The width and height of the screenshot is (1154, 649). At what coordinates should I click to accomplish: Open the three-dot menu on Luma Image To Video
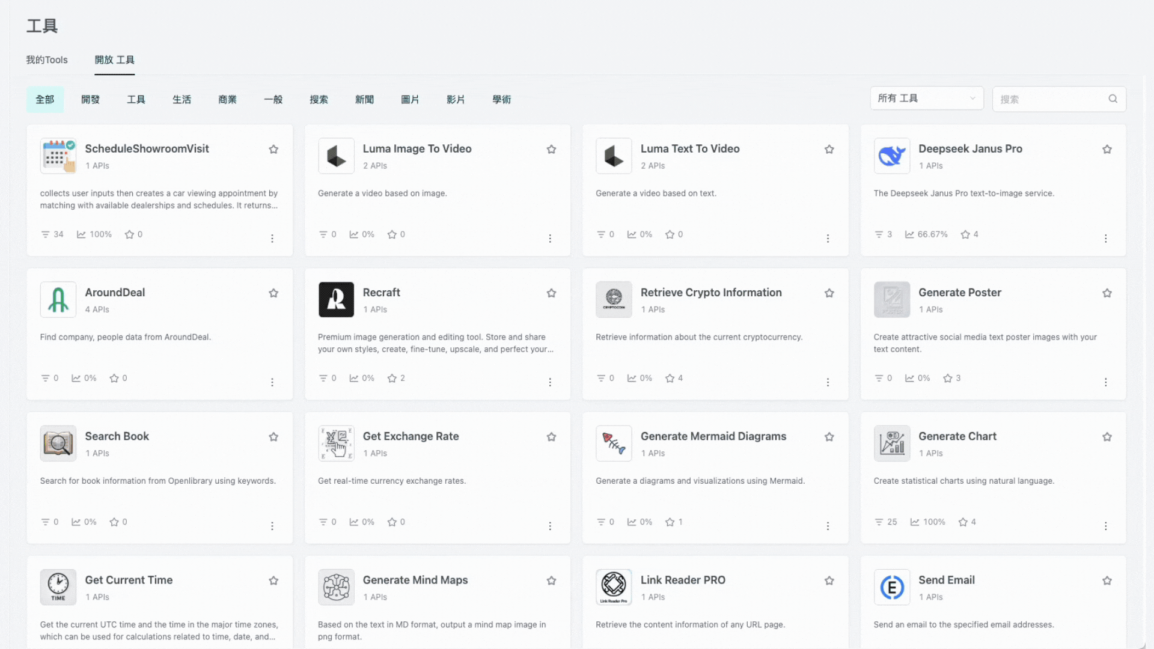coord(550,239)
